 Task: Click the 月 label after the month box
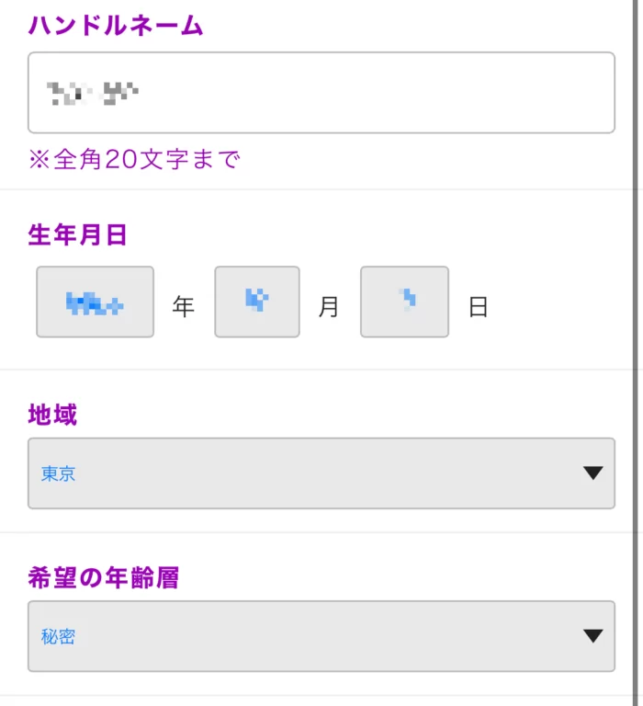329,307
